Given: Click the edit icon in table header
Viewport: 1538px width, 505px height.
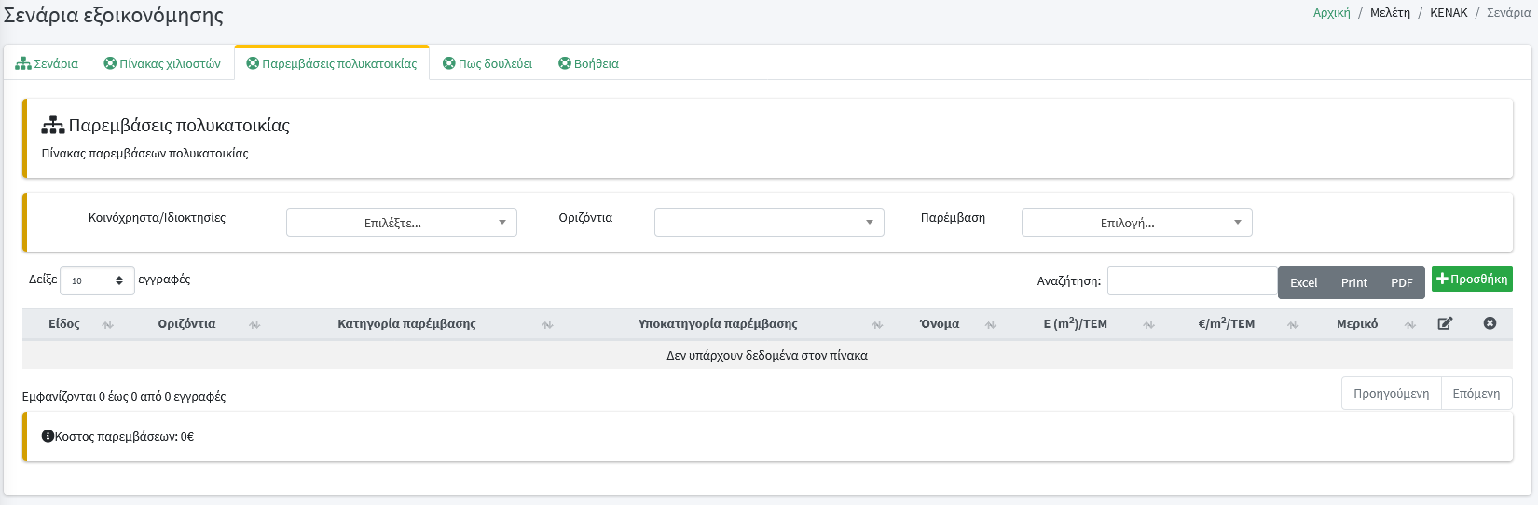Looking at the screenshot, I should click(x=1445, y=323).
